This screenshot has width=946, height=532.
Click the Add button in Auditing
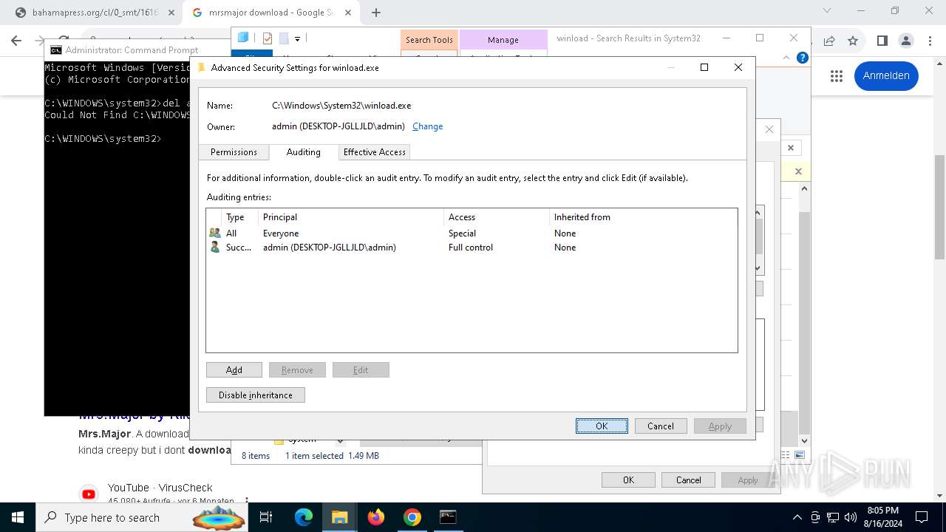coord(234,370)
